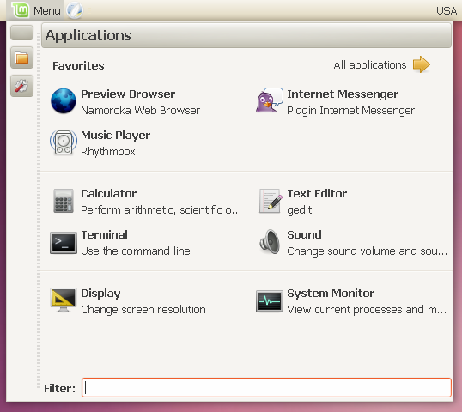This screenshot has width=462, height=412.
Task: Click the Mint Menu button in panel
Action: (x=36, y=10)
